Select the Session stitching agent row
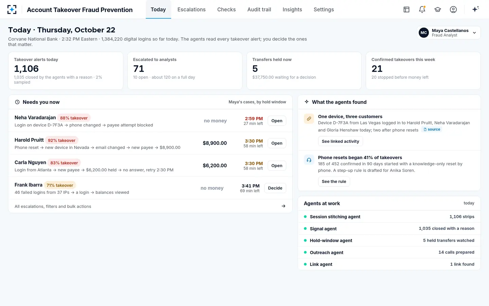This screenshot has height=306, width=489. [x=389, y=217]
